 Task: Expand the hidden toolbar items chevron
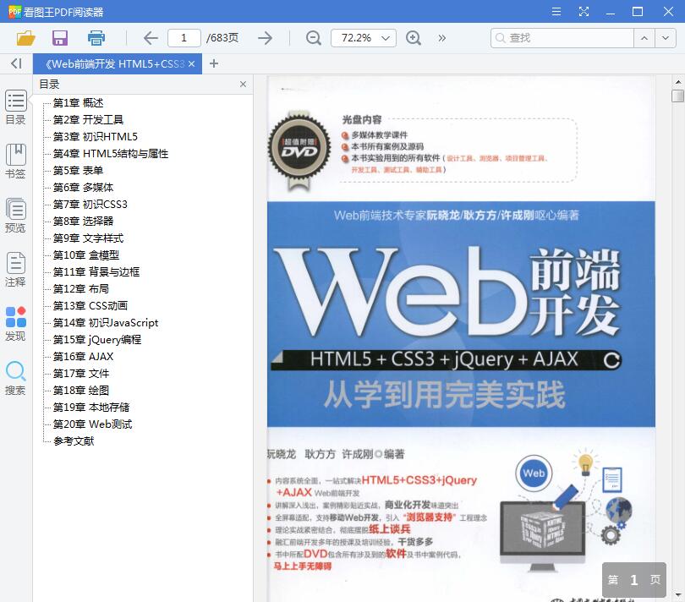coord(441,38)
